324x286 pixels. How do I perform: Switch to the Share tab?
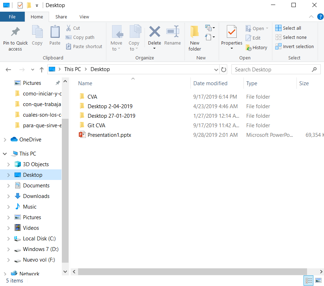[x=61, y=17]
